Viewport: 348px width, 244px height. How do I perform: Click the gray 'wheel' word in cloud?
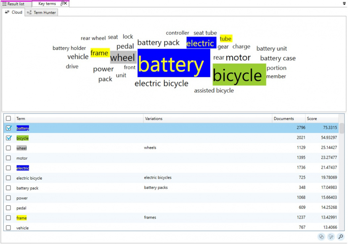123,57
